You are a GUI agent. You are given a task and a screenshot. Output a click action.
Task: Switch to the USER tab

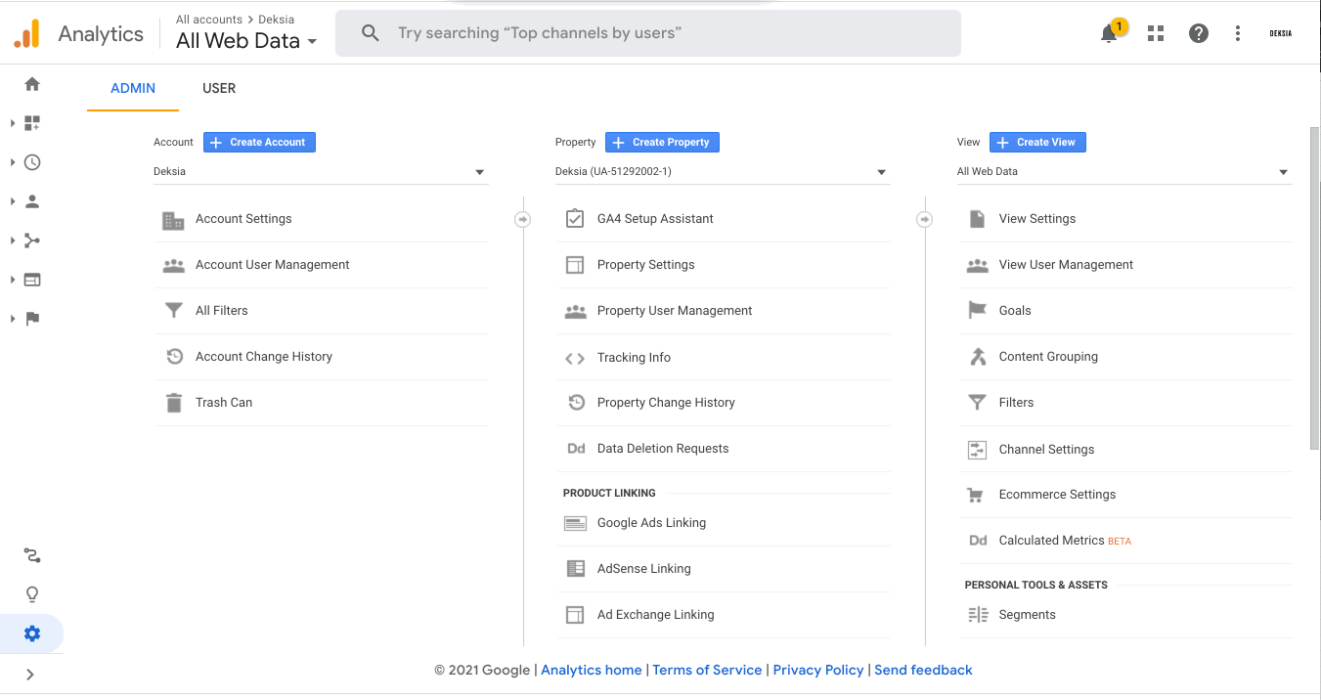[x=219, y=88]
